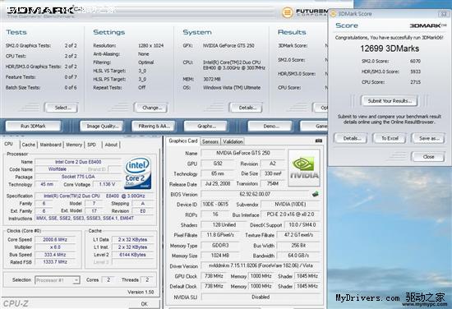Viewport: 452px width, 309px height.
Task: Open the Validation tab in GPU-Z
Action: [233, 141]
